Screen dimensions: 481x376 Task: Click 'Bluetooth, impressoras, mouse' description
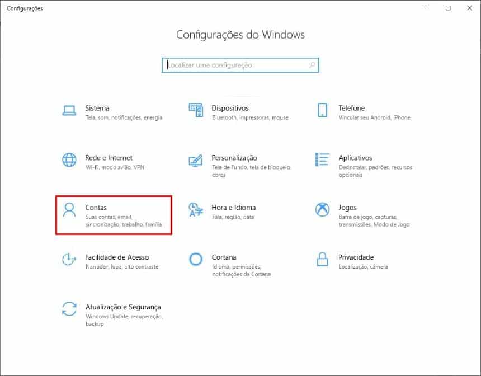pos(250,117)
